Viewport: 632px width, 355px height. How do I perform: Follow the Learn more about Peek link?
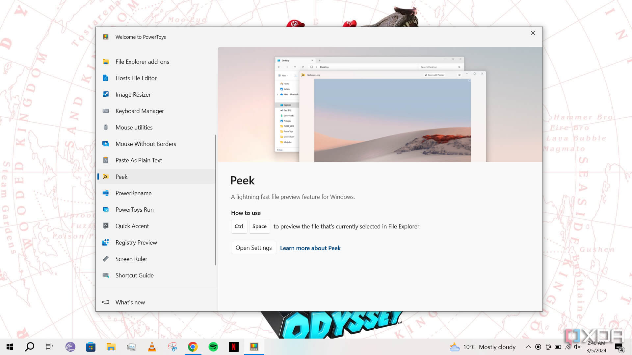[310, 248]
